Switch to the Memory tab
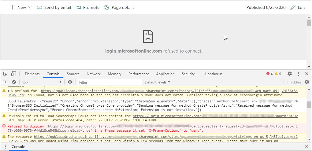Screen dimensions: 312x151 tap(115, 74)
